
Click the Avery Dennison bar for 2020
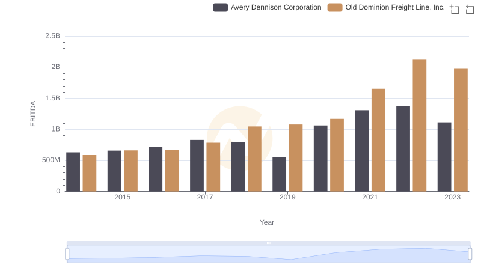pos(320,159)
